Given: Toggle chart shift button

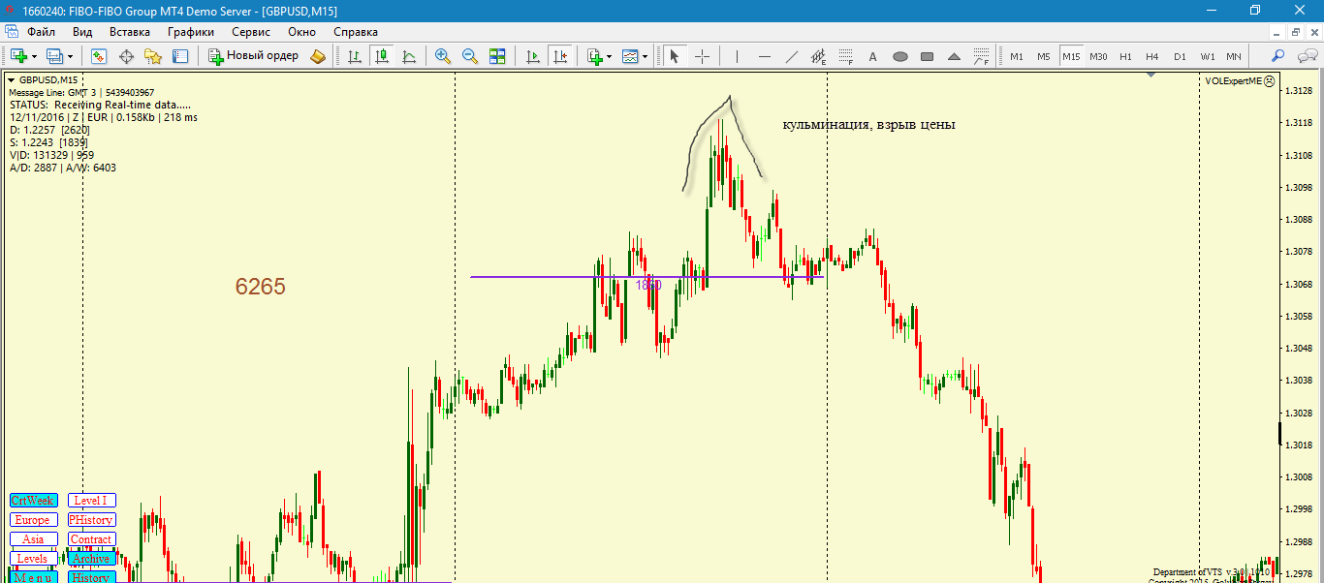Looking at the screenshot, I should click(x=559, y=56).
